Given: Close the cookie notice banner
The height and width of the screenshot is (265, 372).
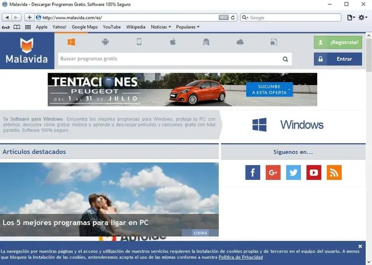Looking at the screenshot, I should pos(360,246).
